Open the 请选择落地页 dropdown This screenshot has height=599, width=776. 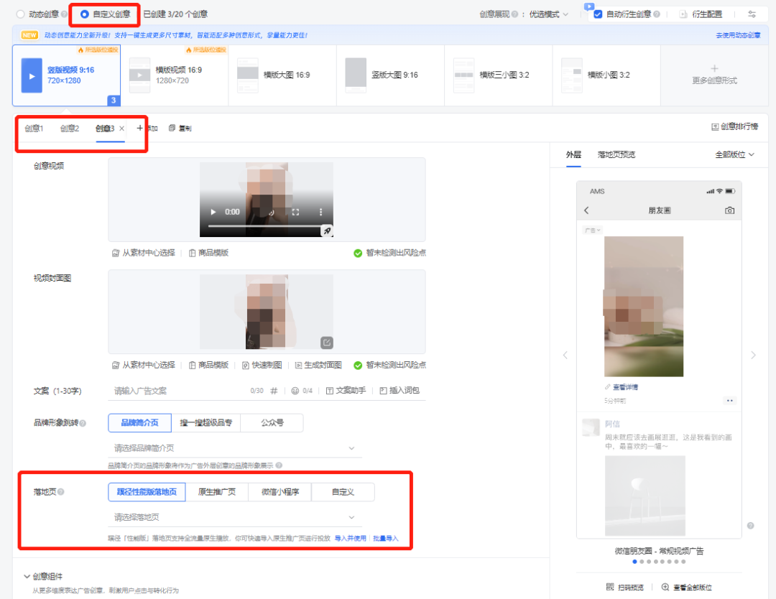pos(234,517)
